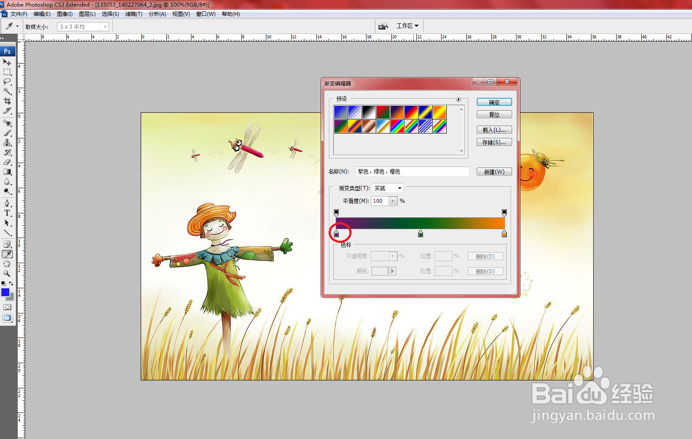Open the 窗口(W) menu

[206, 14]
